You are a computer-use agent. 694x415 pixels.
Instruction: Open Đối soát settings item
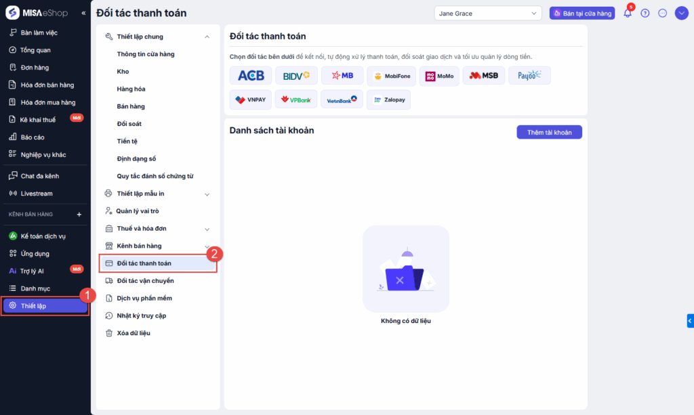pyautogui.click(x=129, y=124)
